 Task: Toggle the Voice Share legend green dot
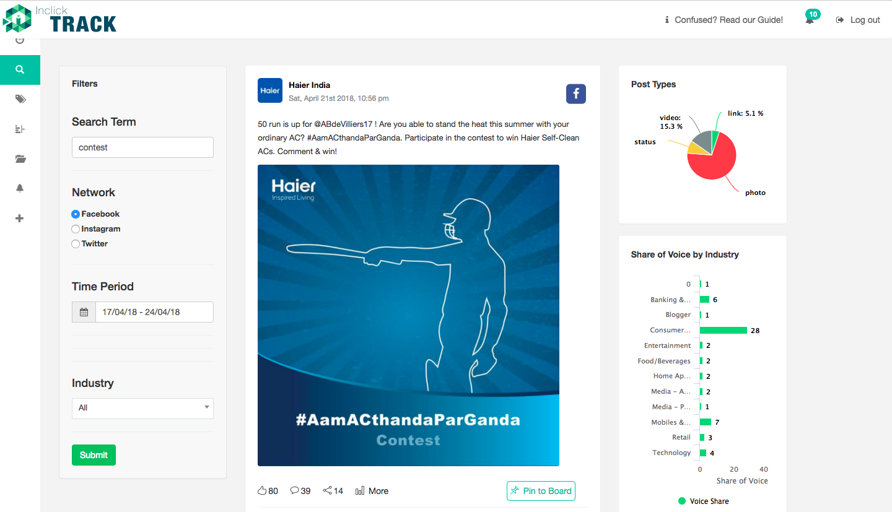[682, 501]
